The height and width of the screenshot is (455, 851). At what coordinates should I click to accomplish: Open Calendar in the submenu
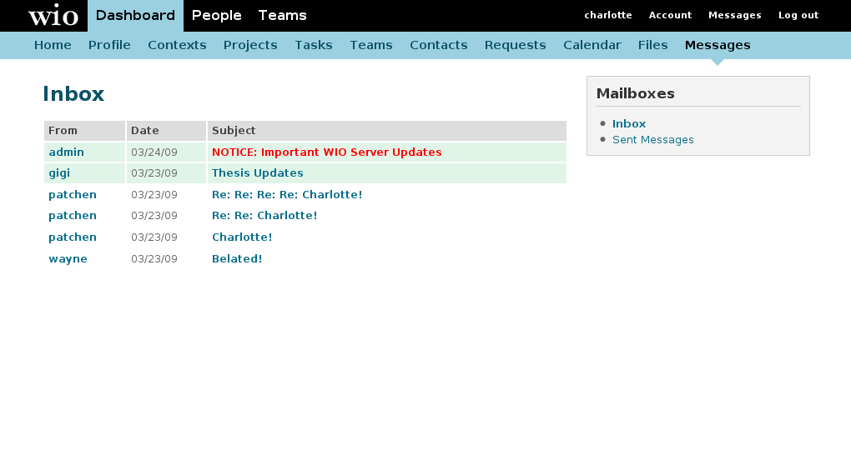(x=592, y=45)
